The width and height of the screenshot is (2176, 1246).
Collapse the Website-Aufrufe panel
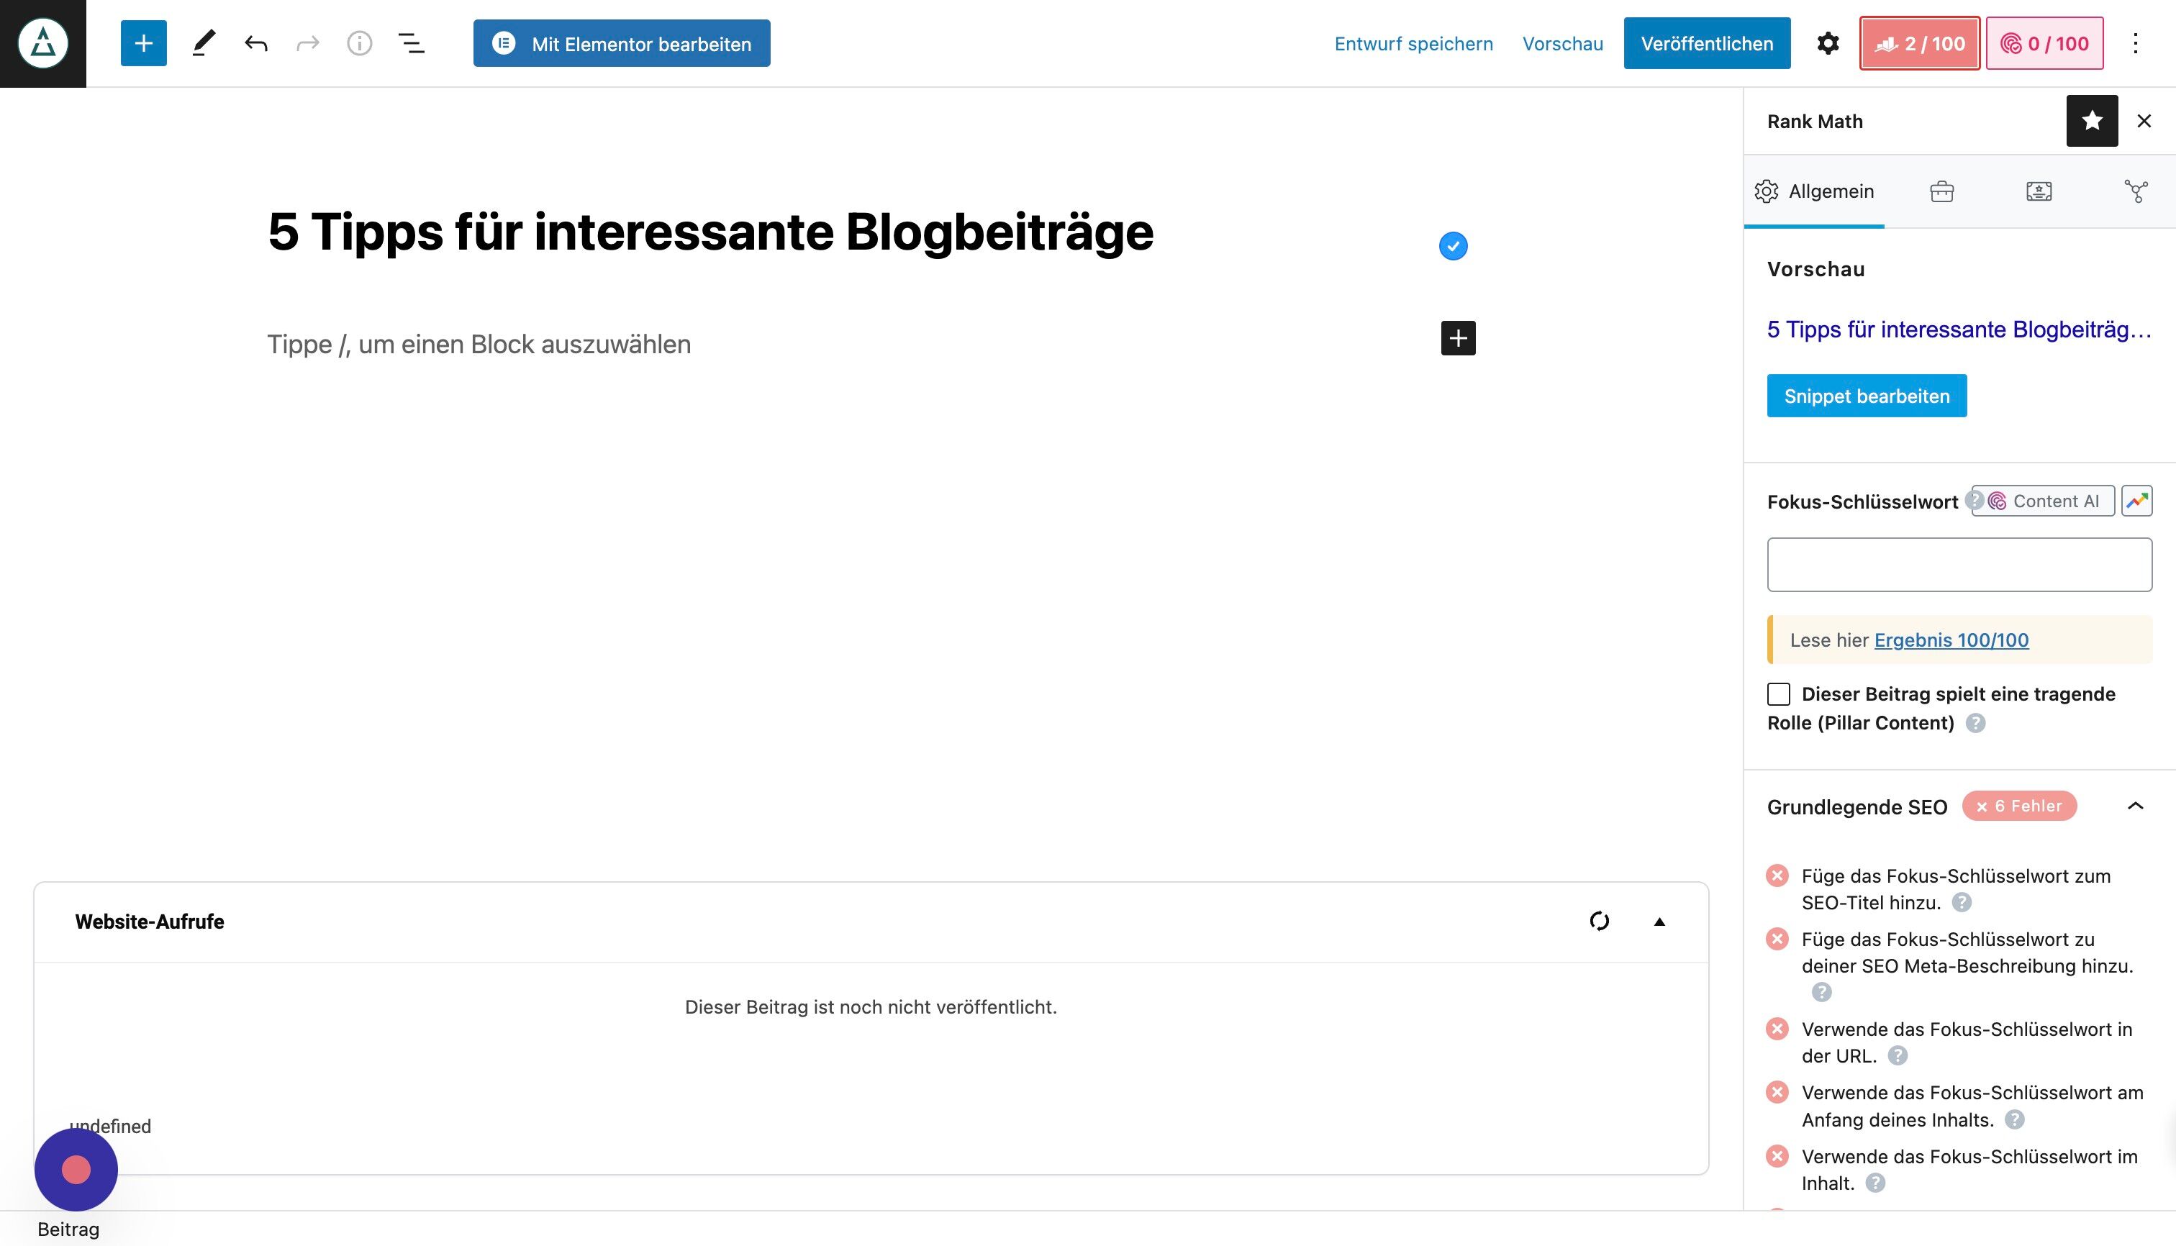[x=1659, y=922]
